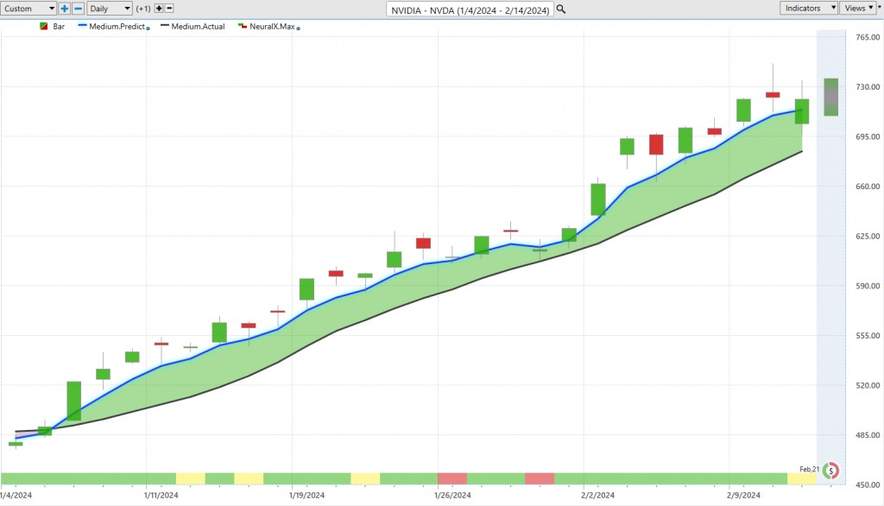
Task: Open the Custom date range dropdown
Action: 28,9
